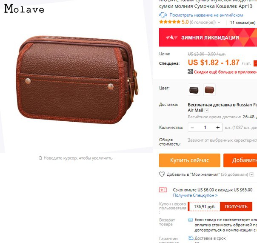Select the dark brown color option
This screenshot has width=257, height=243.
(194, 90)
